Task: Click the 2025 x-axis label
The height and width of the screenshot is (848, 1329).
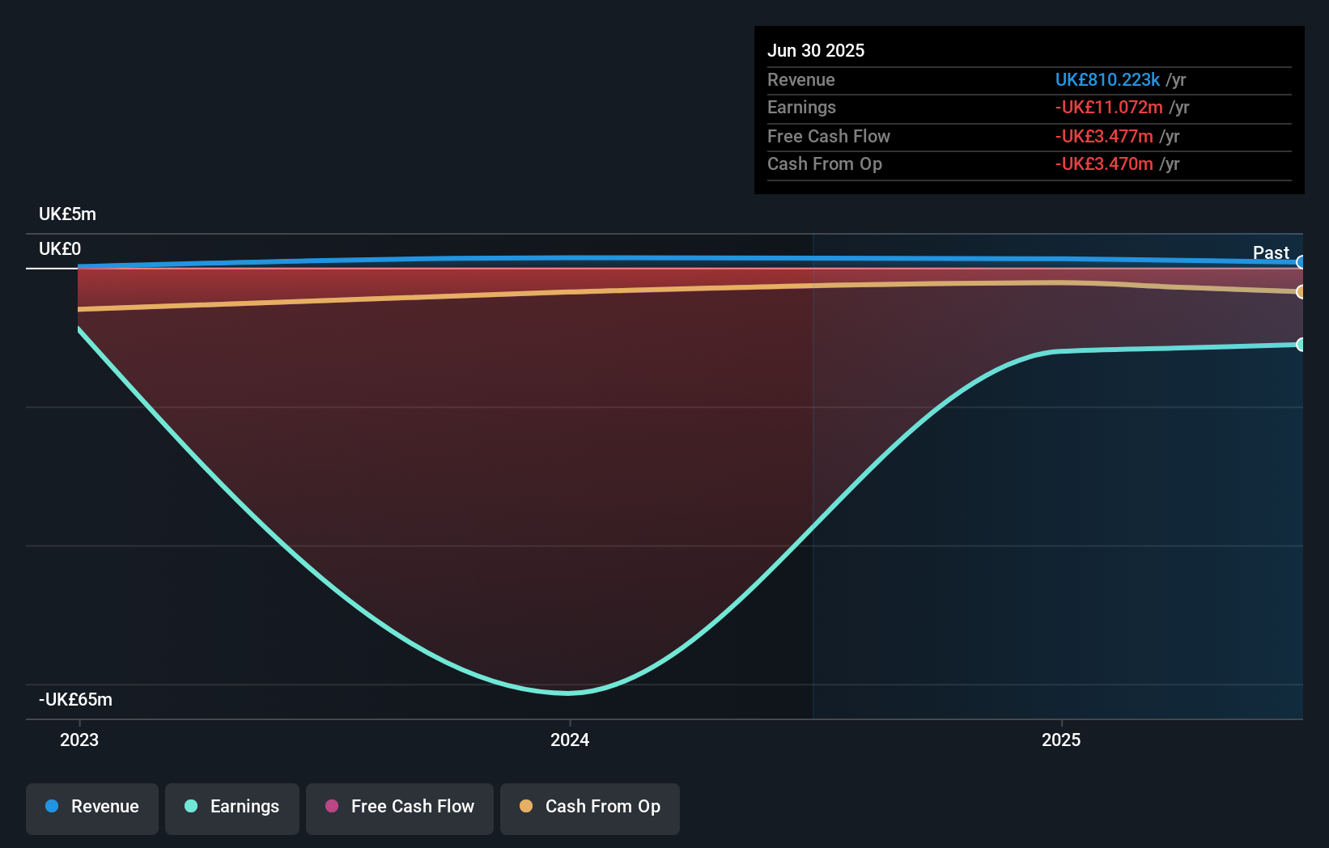Action: point(1061,740)
